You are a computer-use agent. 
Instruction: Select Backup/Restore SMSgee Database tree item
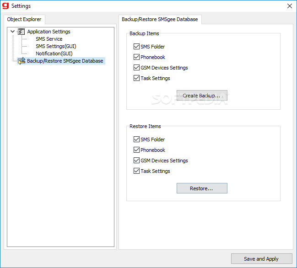point(65,61)
